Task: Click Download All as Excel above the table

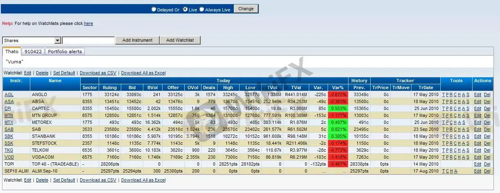Action: [x=143, y=73]
